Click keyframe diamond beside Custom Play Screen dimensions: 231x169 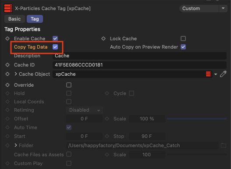coord(7,163)
